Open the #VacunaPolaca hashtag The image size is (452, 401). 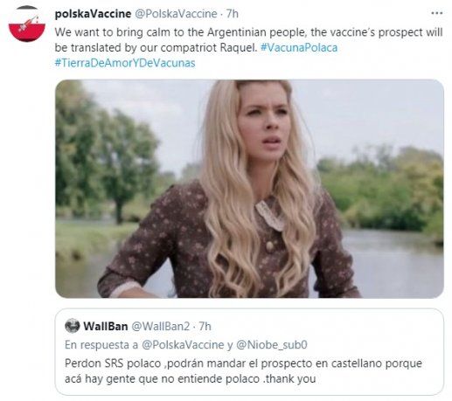tap(299, 47)
